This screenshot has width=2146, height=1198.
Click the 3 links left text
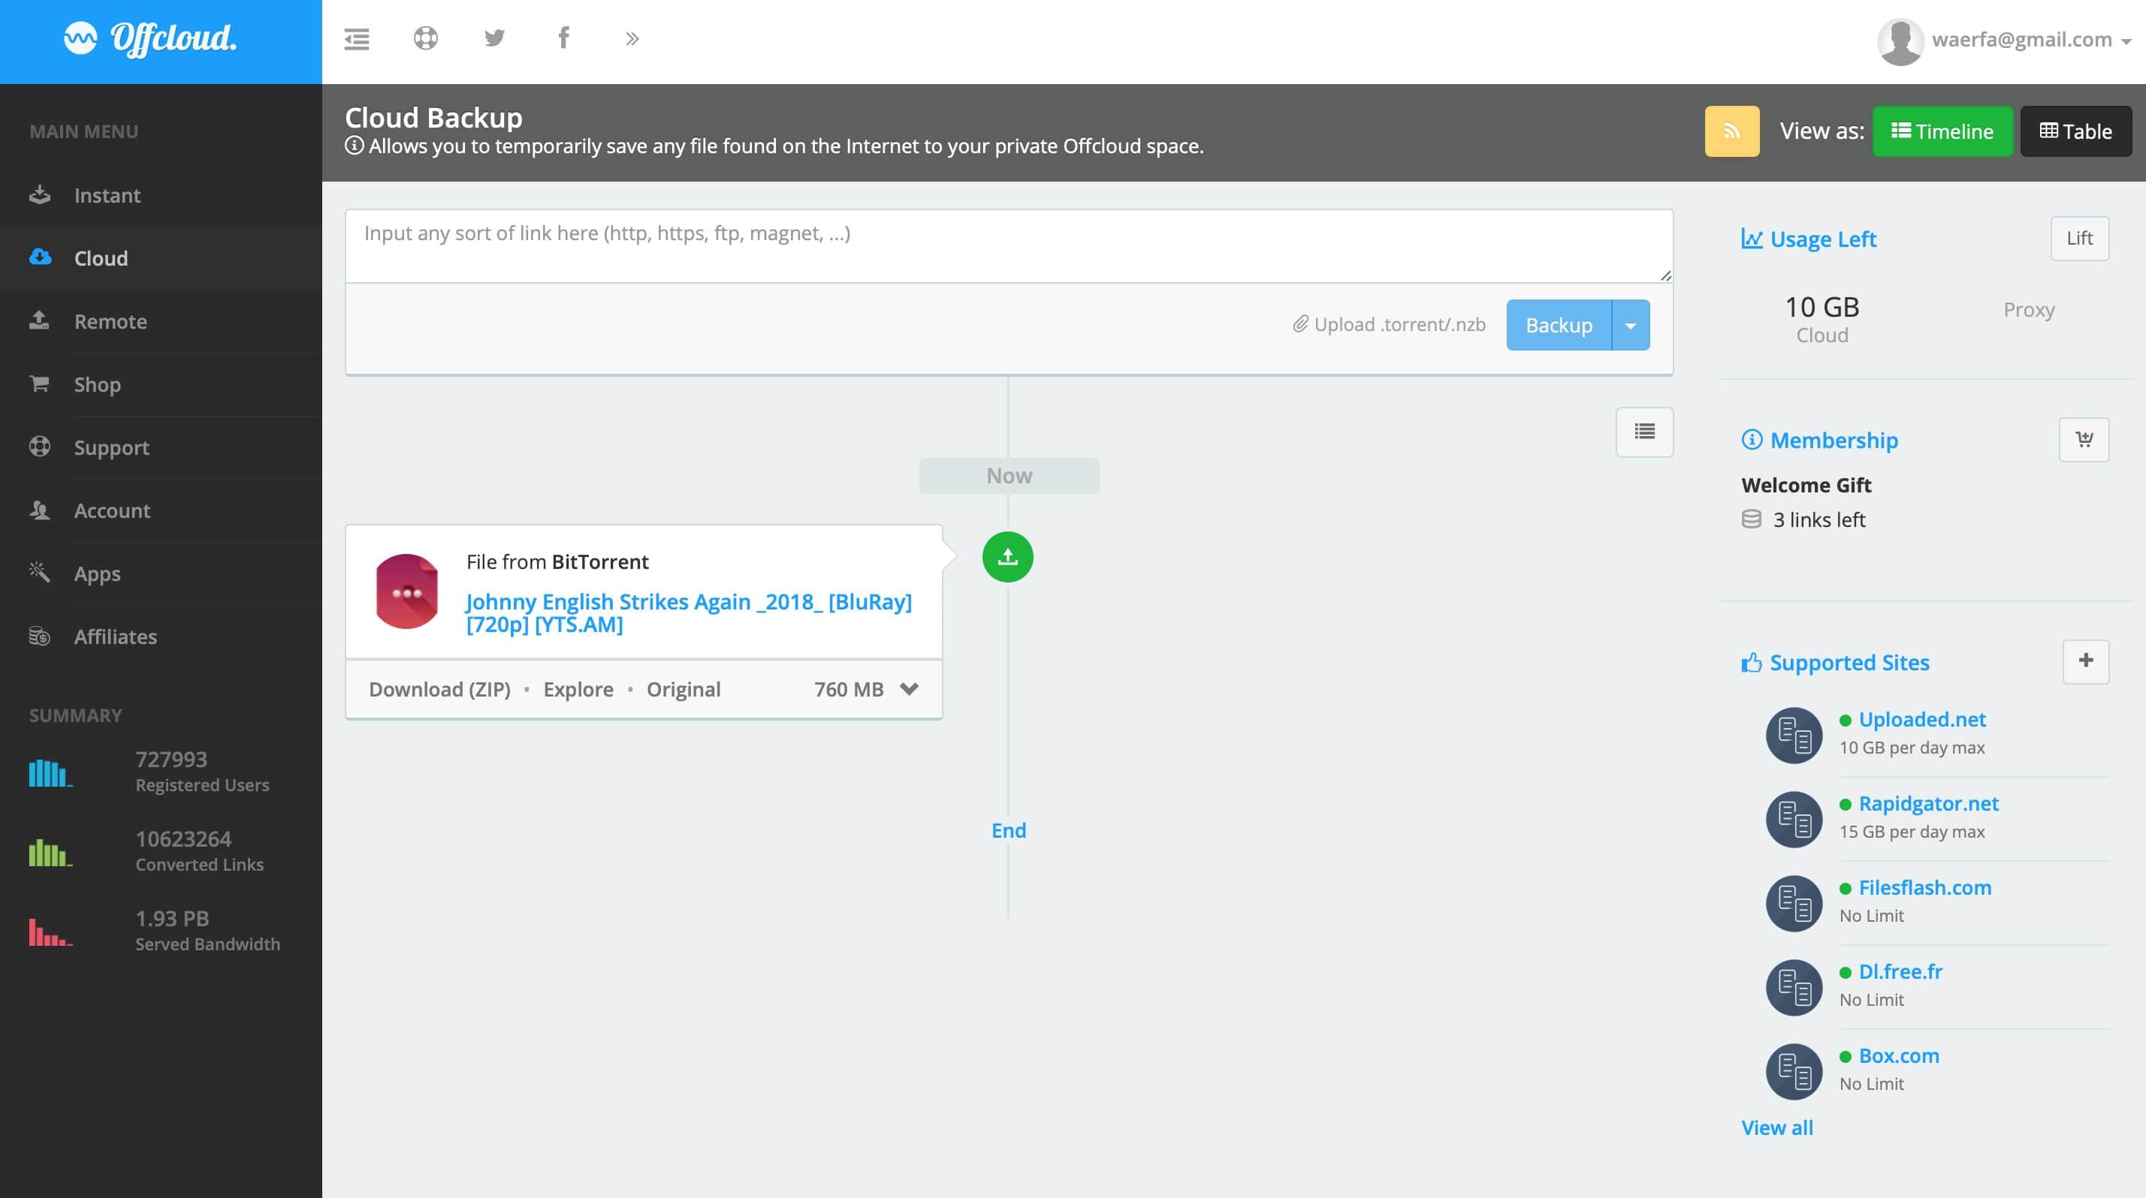point(1819,519)
